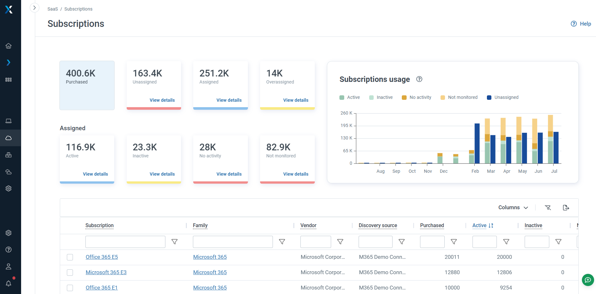Viewport: 596px width, 294px height.
Task: Sort by the Active column header
Action: 479,226
